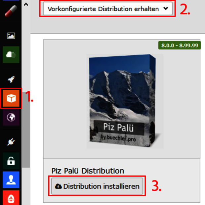Click the grey sidebar scrollbar thumb

[26, 130]
